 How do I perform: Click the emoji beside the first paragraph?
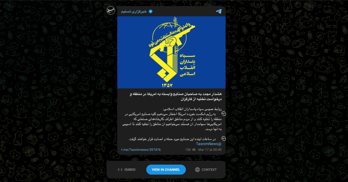click(224, 114)
